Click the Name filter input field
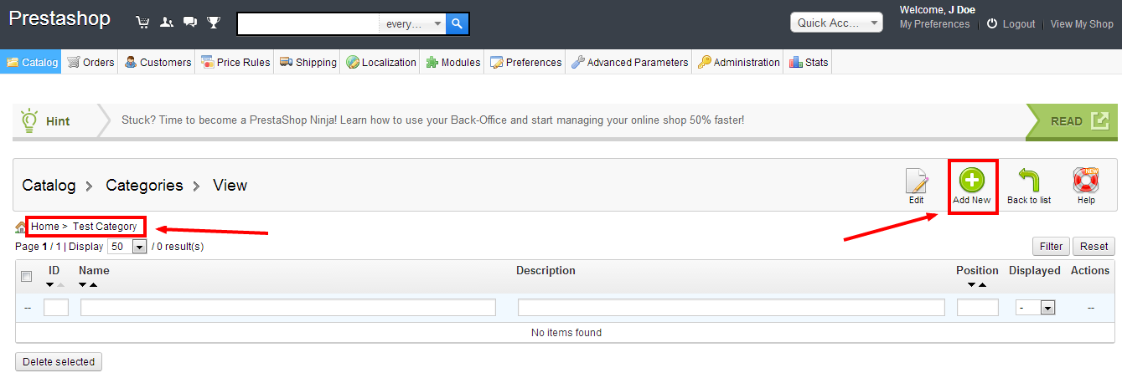Screen dimensions: 1122x378 point(288,308)
